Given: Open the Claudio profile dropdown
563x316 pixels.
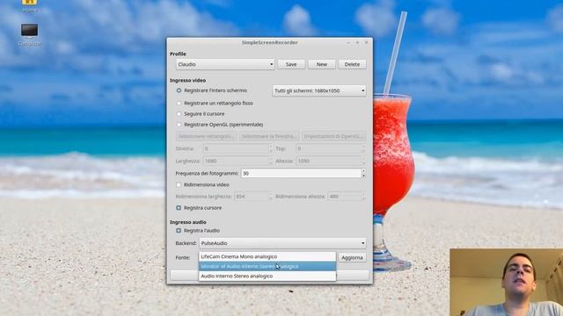Looking at the screenshot, I should (225, 64).
